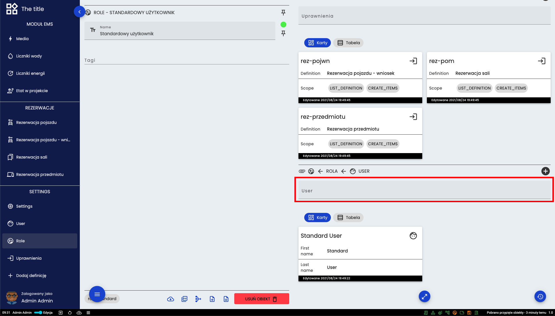The image size is (555, 316).
Task: Click the rez-pojwn card title
Action: (315, 61)
